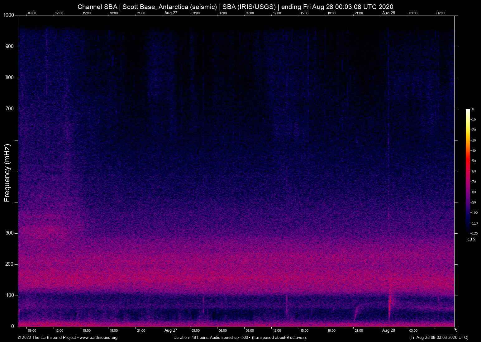Click the www.earthsound.org link in the footer
481x342 pixels.
coord(98,338)
